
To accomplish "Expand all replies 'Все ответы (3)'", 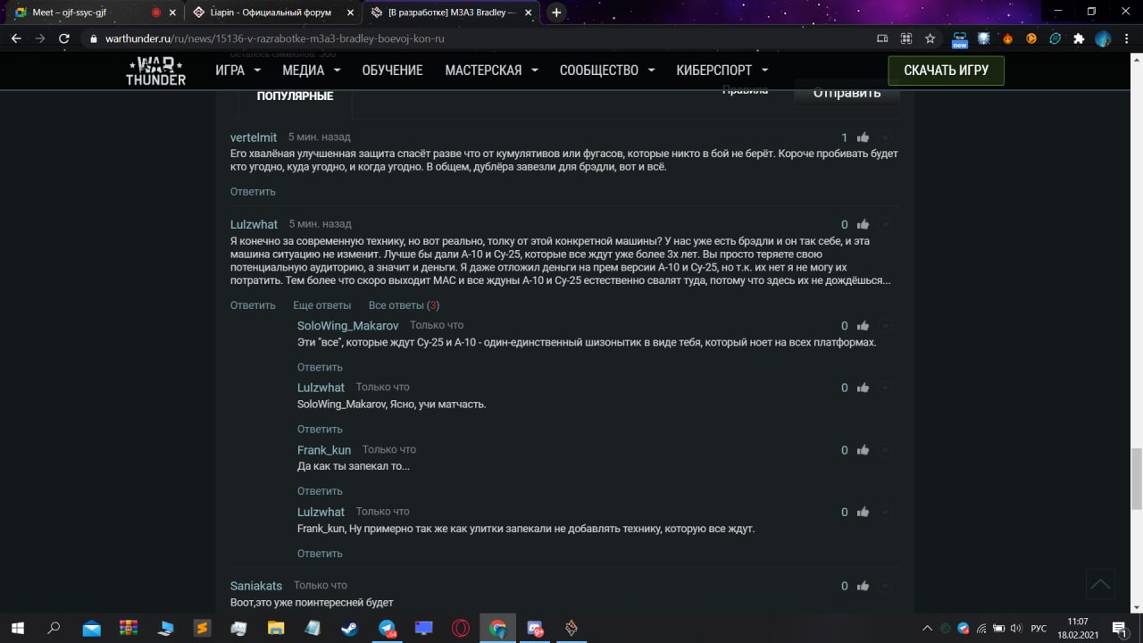I will click(x=404, y=305).
